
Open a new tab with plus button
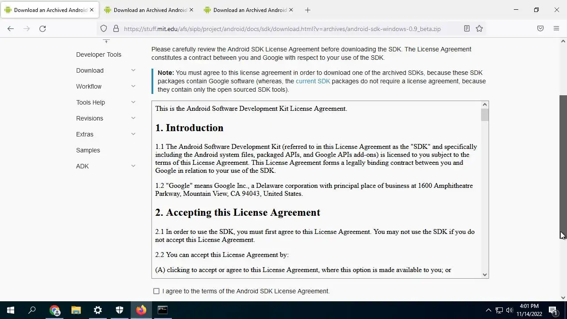coord(307,10)
